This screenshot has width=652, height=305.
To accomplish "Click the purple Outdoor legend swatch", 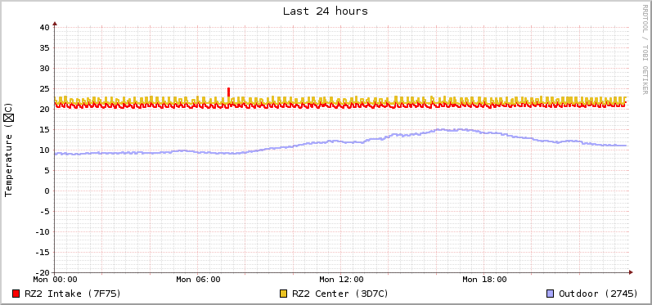I will (550, 294).
